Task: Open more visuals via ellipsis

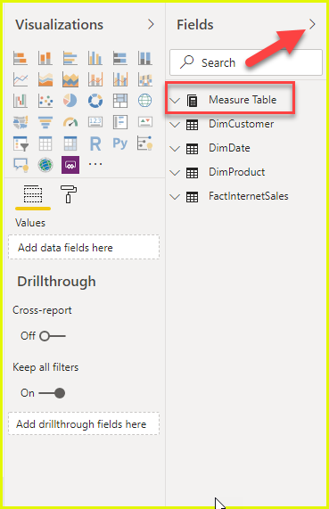Action: coord(95,164)
